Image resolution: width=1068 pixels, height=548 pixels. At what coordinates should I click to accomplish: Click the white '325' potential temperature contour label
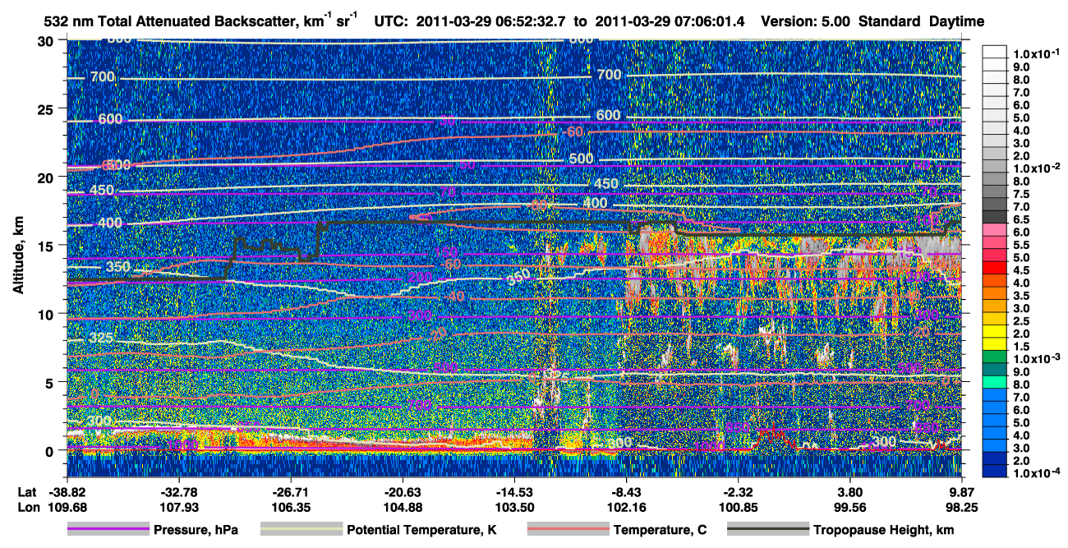coord(102,338)
